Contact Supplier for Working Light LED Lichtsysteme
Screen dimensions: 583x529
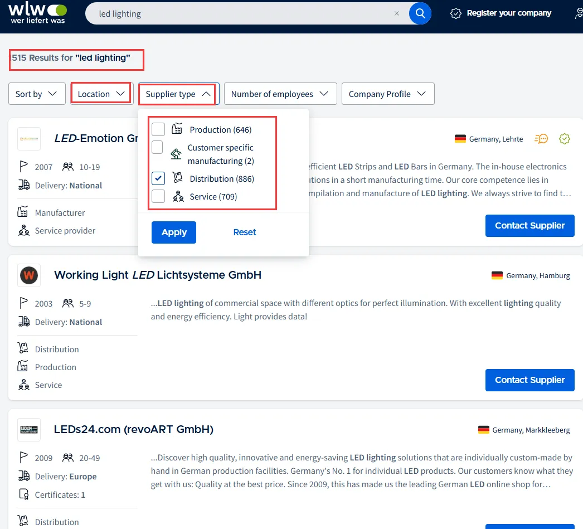(x=530, y=380)
